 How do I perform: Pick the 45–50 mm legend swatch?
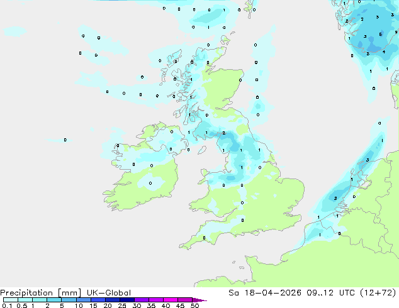tap(185, 300)
